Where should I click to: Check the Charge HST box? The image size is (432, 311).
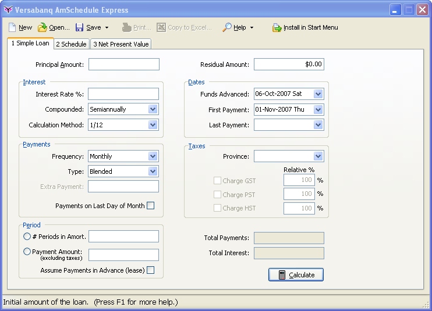pos(217,208)
